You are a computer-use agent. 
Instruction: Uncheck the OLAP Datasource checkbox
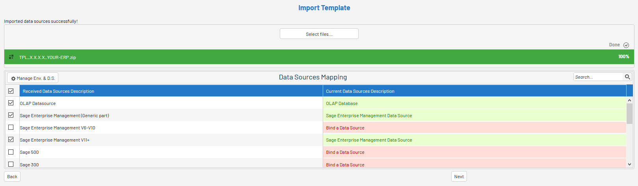(11, 103)
